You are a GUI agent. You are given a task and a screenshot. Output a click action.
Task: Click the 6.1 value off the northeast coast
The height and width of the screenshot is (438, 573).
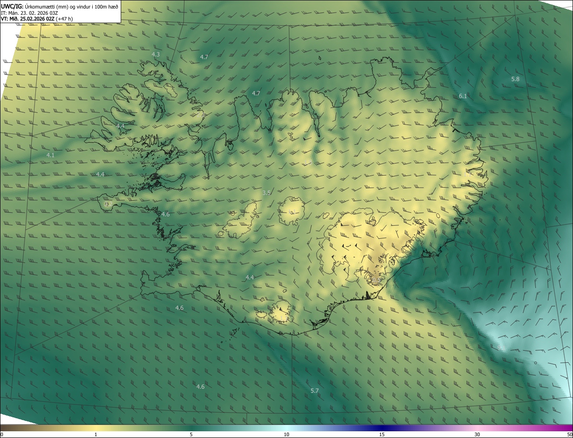point(463,96)
